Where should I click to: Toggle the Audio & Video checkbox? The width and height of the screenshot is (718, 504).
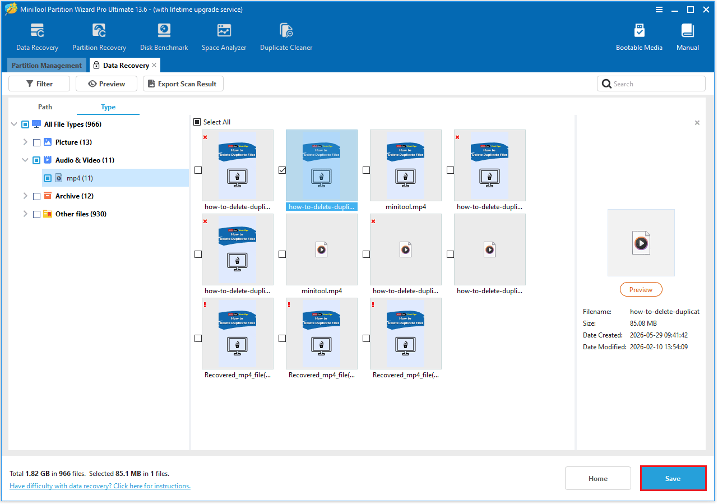click(36, 160)
